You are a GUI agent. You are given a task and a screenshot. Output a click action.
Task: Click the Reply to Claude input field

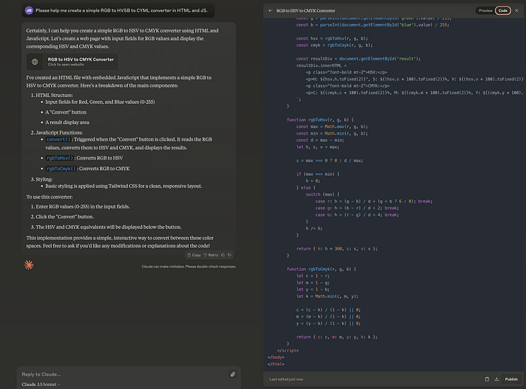(123, 374)
